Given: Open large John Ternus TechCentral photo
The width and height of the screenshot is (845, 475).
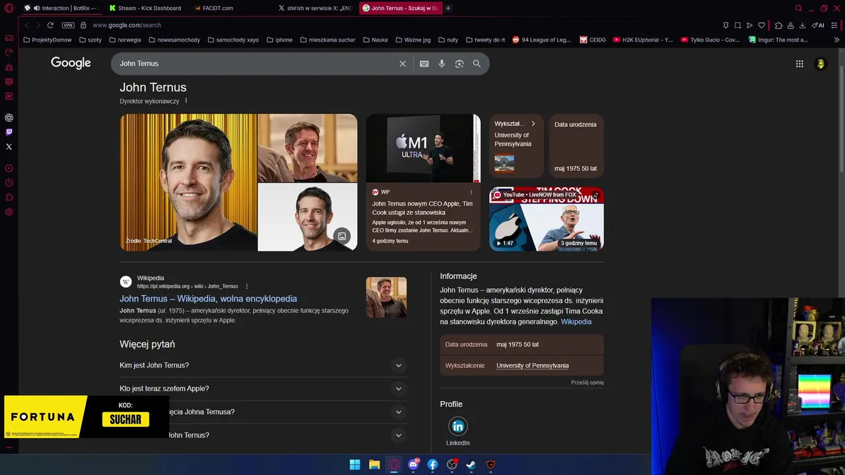Looking at the screenshot, I should coord(188,183).
